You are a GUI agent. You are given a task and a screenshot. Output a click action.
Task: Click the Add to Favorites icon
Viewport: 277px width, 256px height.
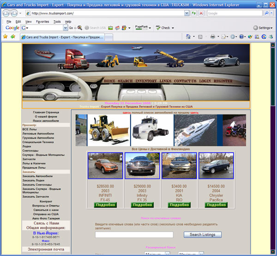(13, 36)
